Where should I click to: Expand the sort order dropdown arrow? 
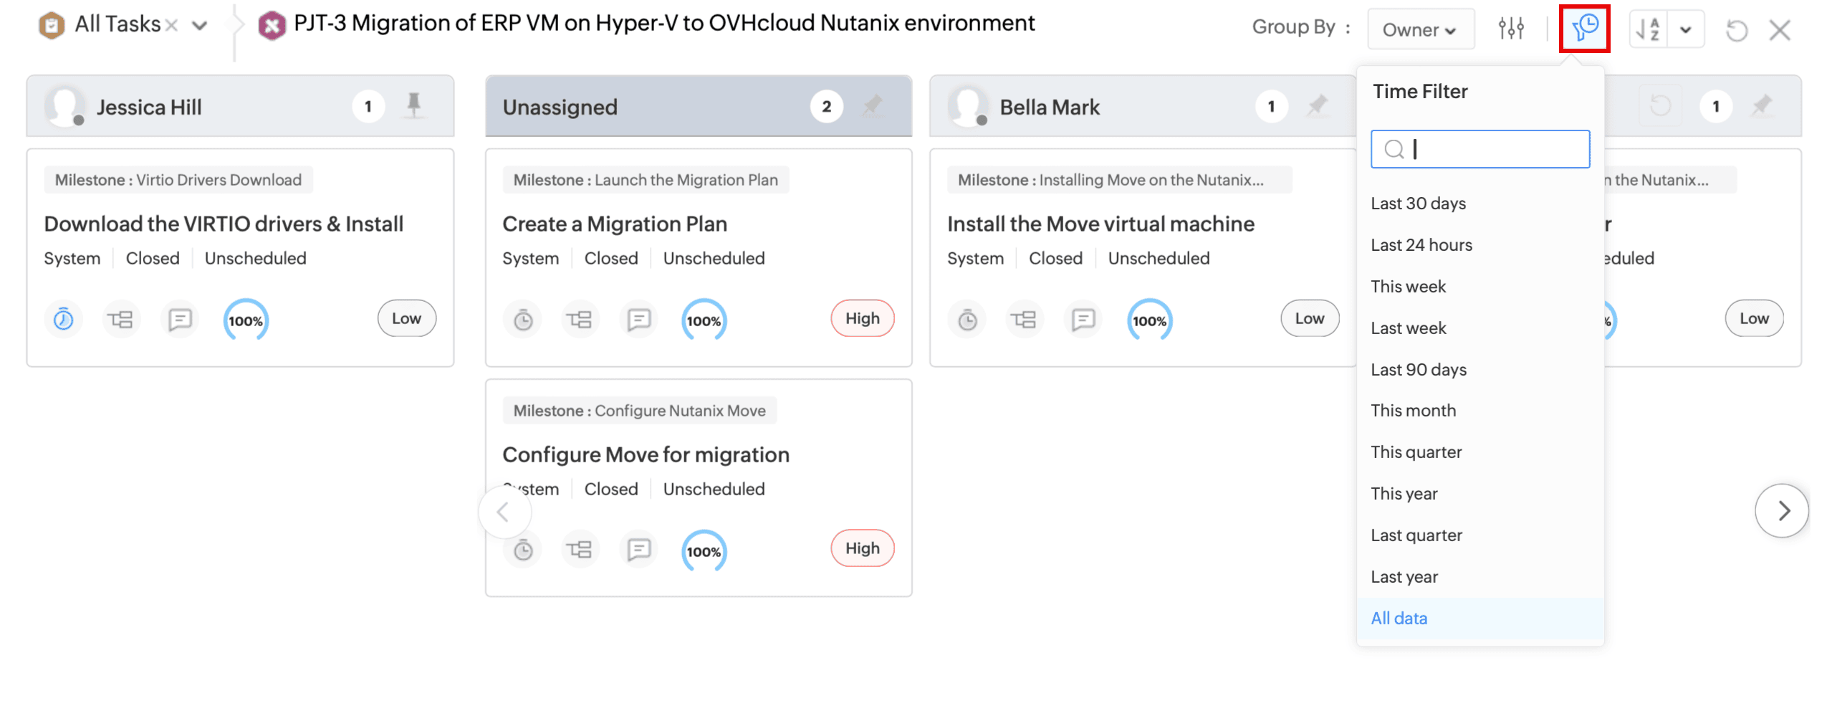pyautogui.click(x=1686, y=29)
